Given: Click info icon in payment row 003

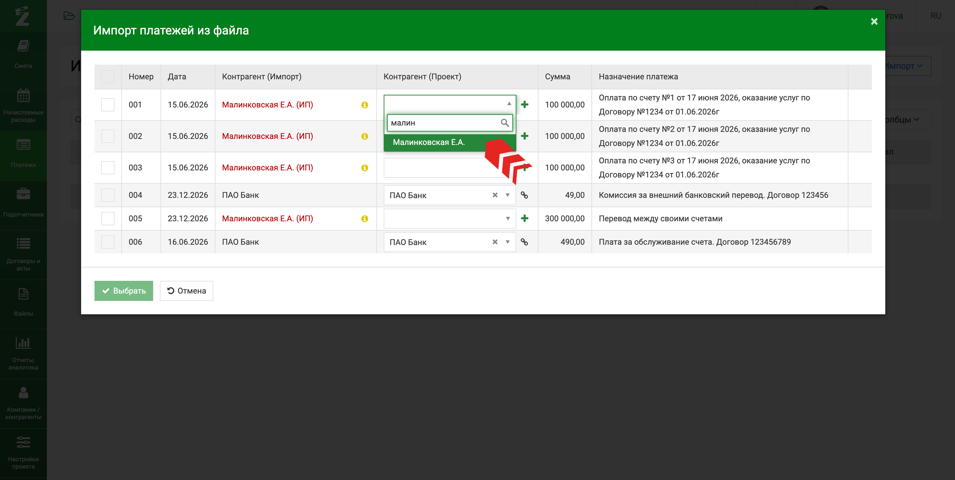Looking at the screenshot, I should 365,168.
